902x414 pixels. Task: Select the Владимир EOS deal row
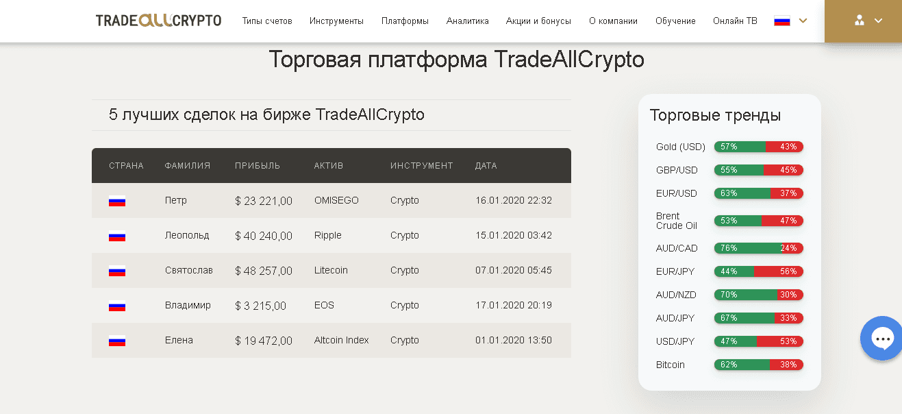pyautogui.click(x=331, y=306)
